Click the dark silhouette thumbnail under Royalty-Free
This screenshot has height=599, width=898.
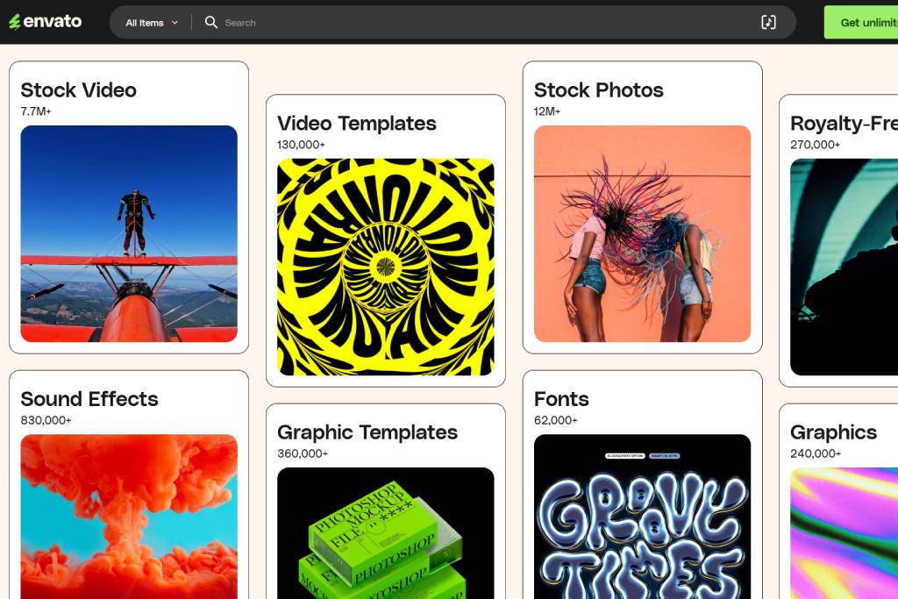[x=844, y=267]
